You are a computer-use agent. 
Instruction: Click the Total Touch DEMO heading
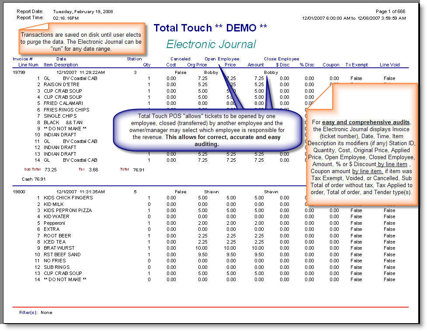[210, 28]
